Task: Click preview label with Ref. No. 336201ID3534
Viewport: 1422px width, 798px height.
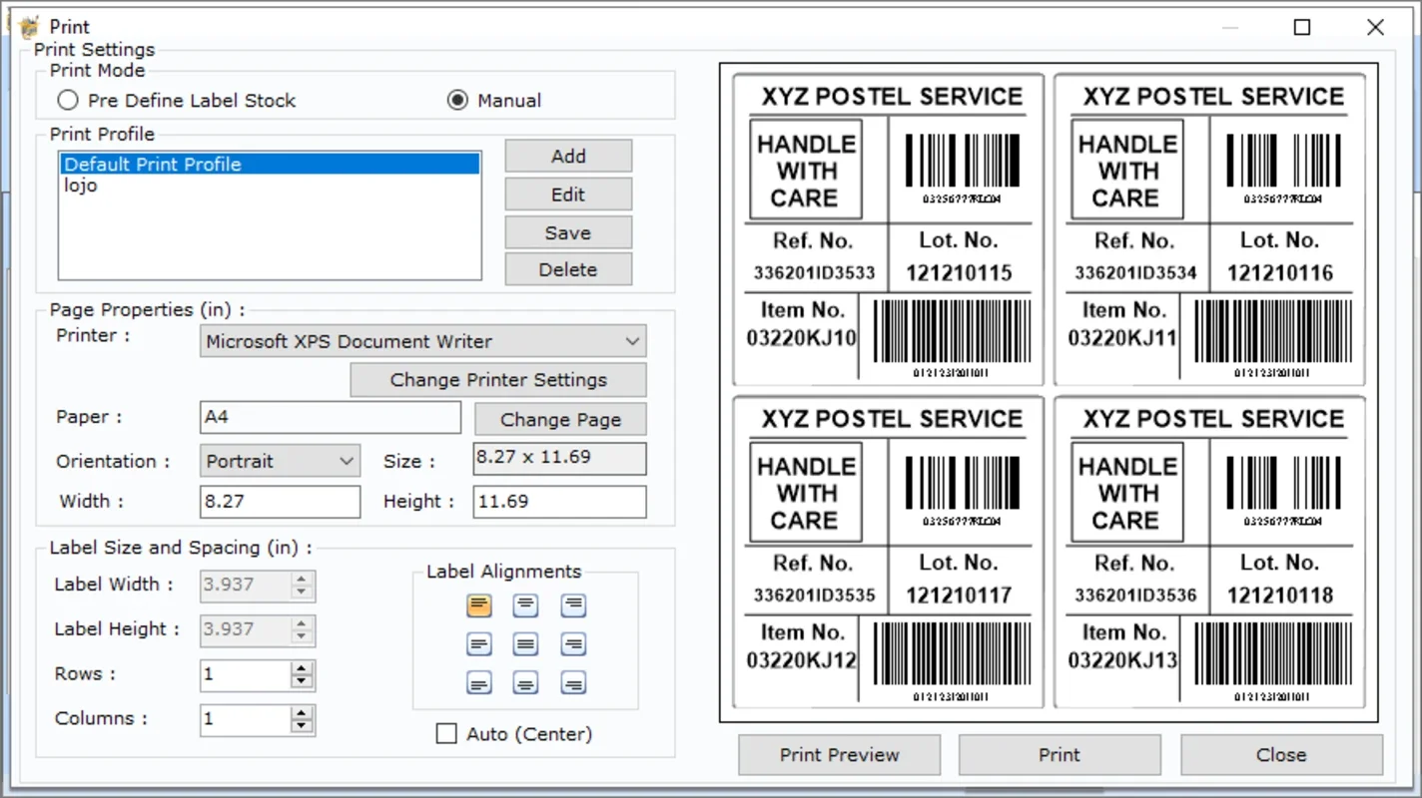Action: point(1210,229)
